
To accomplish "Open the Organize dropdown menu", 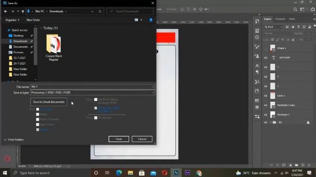I will (x=12, y=20).
